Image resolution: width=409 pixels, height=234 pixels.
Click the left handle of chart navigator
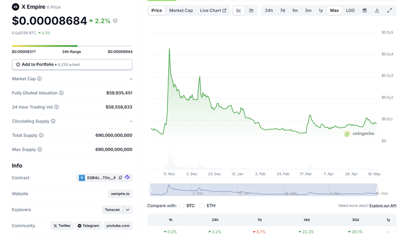pos(150,190)
